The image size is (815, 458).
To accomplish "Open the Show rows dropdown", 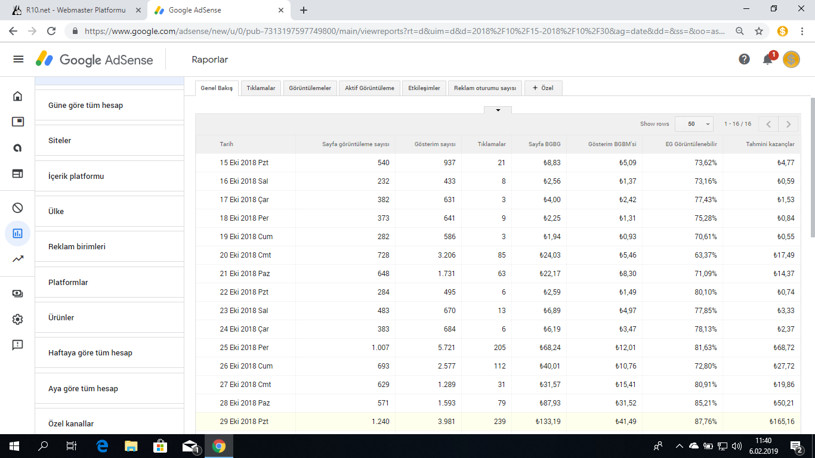I will pyautogui.click(x=694, y=124).
